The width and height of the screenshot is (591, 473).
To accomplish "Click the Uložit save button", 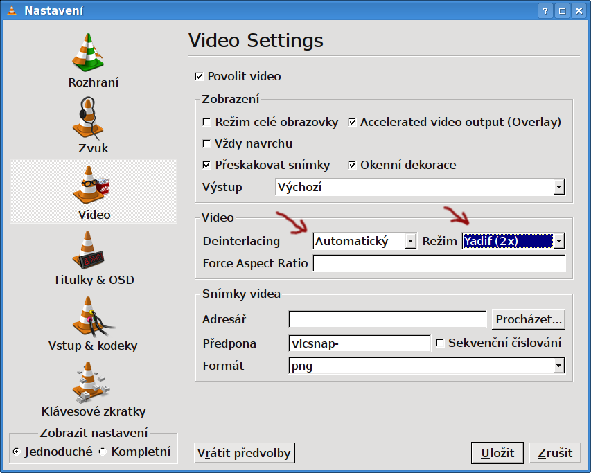I will (x=497, y=453).
